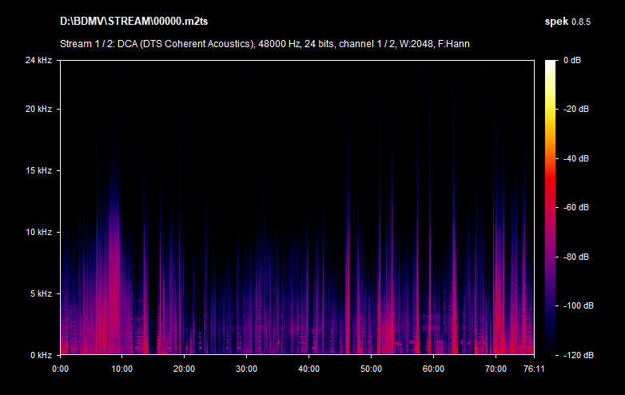Select the 24 kHz frequency axis label
The width and height of the screenshot is (625, 395).
(x=38, y=61)
